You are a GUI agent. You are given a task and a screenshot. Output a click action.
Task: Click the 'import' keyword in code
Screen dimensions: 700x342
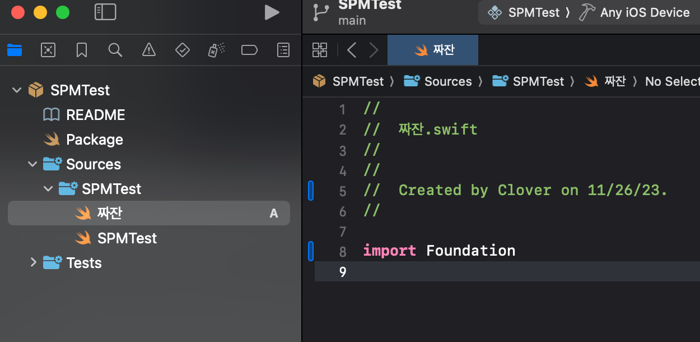[389, 251]
